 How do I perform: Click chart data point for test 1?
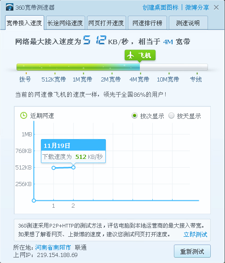(x=53, y=168)
